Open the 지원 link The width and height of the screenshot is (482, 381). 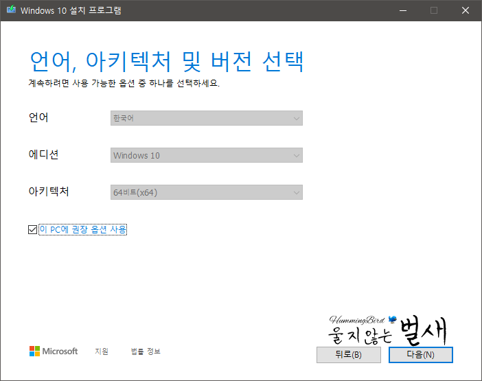tap(102, 351)
